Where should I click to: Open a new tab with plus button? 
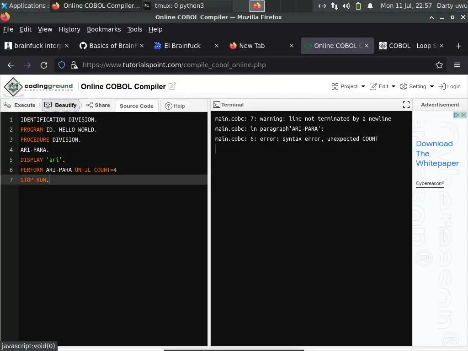tap(459, 46)
